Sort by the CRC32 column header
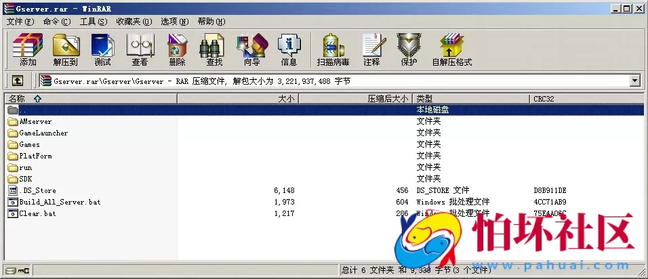The width and height of the screenshot is (648, 279). pyautogui.click(x=587, y=99)
